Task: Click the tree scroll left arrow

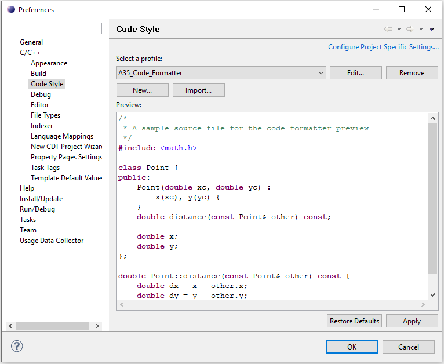Action: [x=10, y=326]
